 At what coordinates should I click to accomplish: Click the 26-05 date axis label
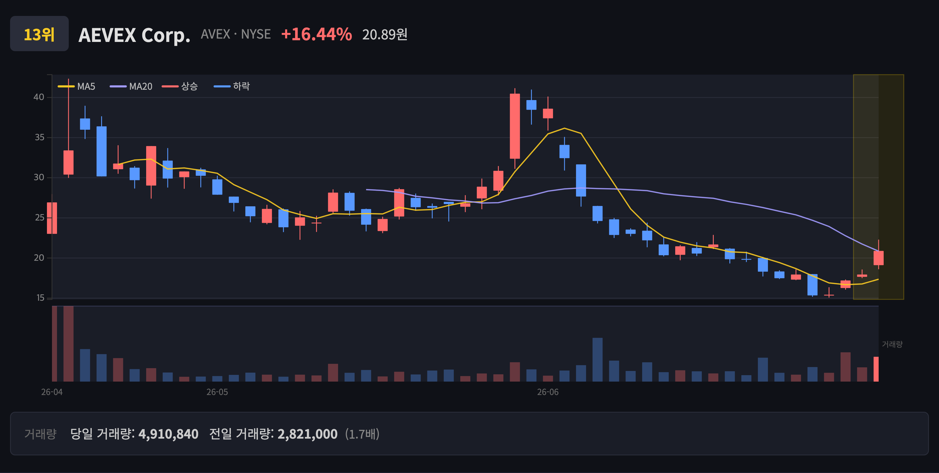coord(217,392)
